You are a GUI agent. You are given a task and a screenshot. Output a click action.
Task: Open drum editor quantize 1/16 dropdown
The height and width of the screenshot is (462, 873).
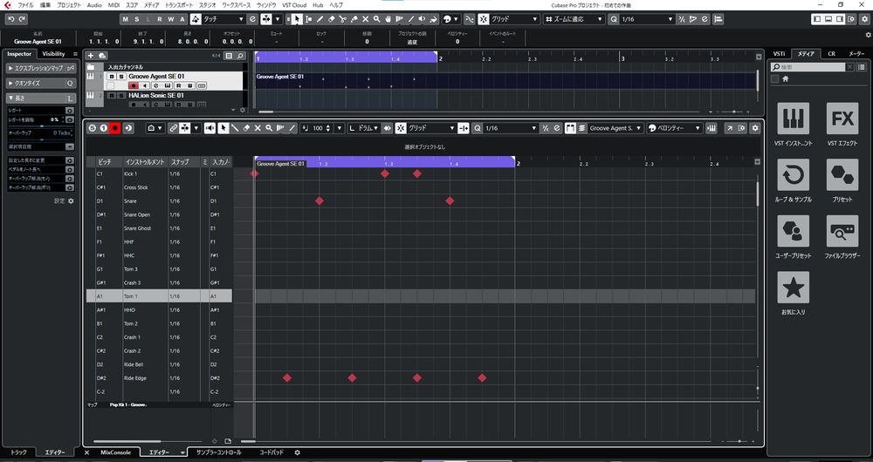point(511,128)
